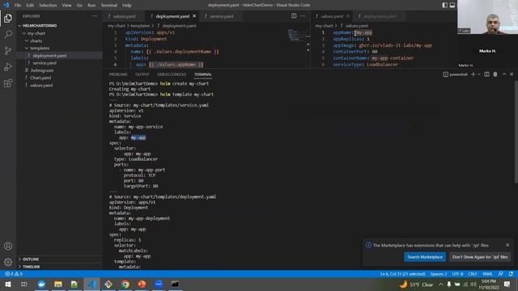The width and height of the screenshot is (518, 291).
Task: Click errors and warnings status bar indicator
Action: [14, 274]
